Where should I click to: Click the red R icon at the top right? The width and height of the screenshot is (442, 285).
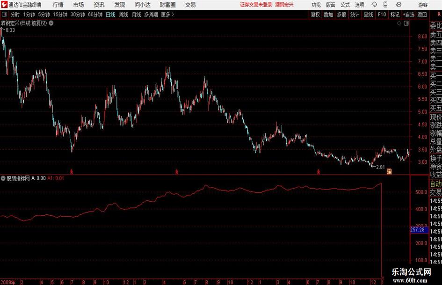(x=439, y=14)
